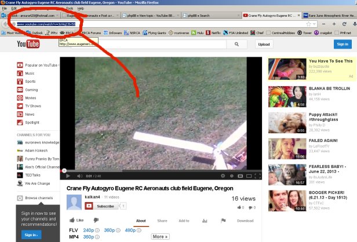Click the flag report icon
Viewport: 357px width, 242px height.
point(223,221)
